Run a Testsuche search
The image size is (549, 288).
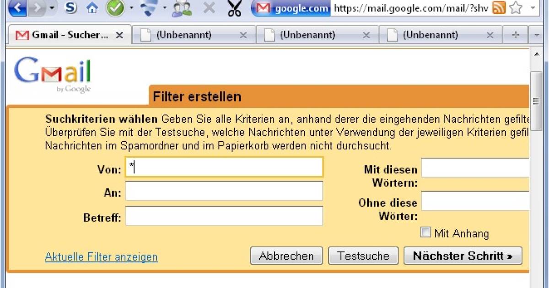363,256
